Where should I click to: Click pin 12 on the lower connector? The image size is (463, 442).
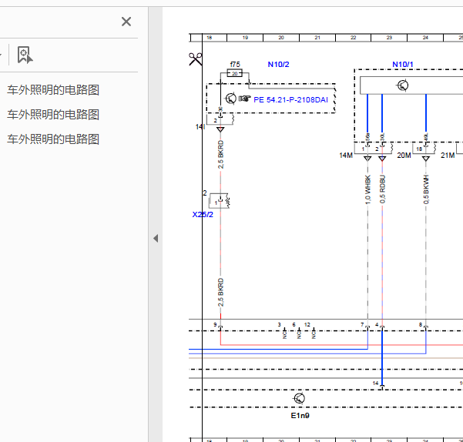(x=307, y=324)
